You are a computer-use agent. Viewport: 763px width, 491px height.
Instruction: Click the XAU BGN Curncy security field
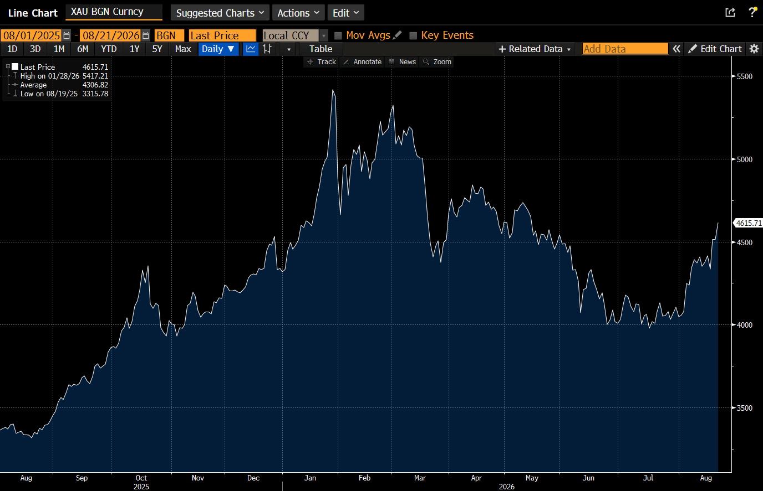[114, 12]
